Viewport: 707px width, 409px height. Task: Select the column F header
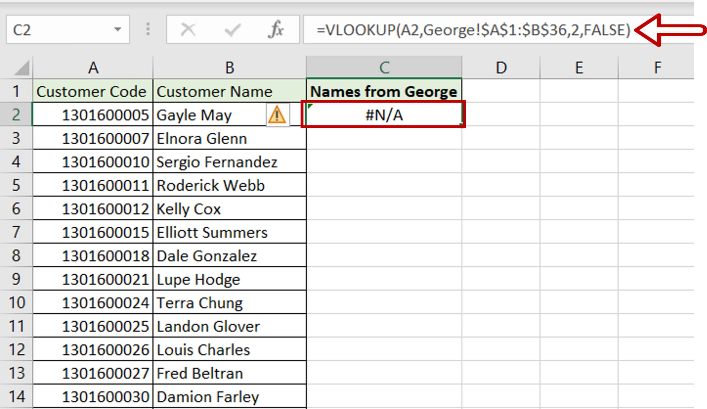(x=656, y=67)
